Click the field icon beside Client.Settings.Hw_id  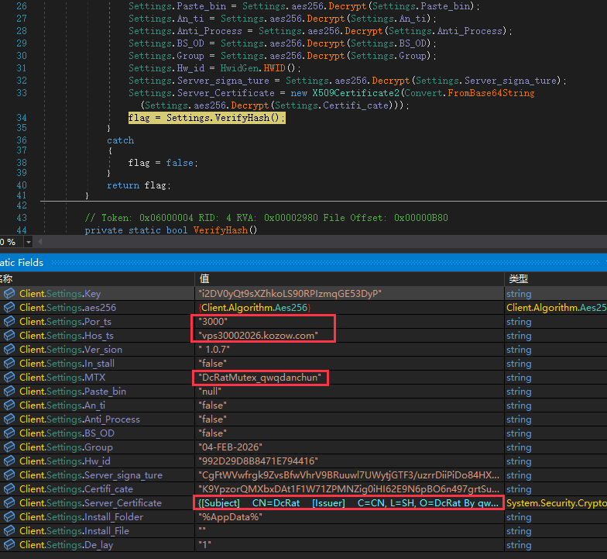(x=9, y=461)
